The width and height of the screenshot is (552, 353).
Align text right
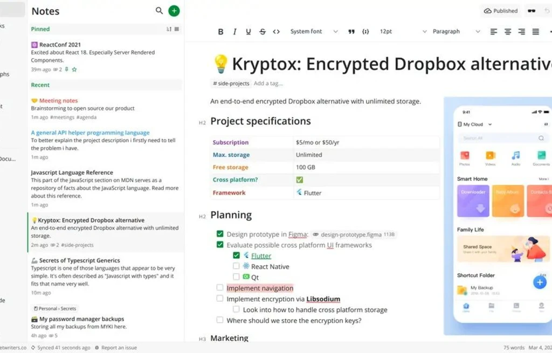[x=521, y=32]
